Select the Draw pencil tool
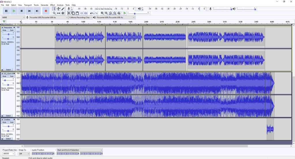Screen dimensions: 295x159 63,9
